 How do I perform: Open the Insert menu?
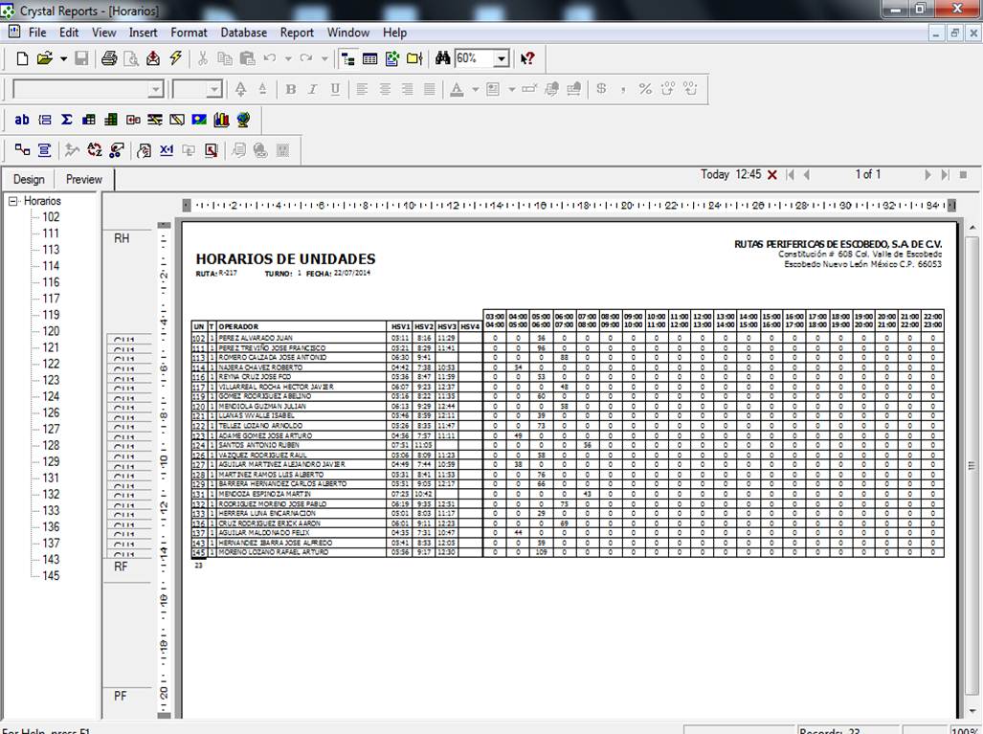click(x=143, y=33)
